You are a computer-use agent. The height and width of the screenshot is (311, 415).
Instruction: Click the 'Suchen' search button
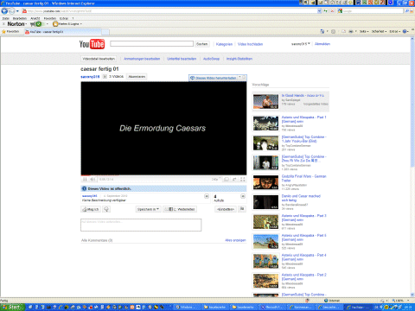point(202,44)
